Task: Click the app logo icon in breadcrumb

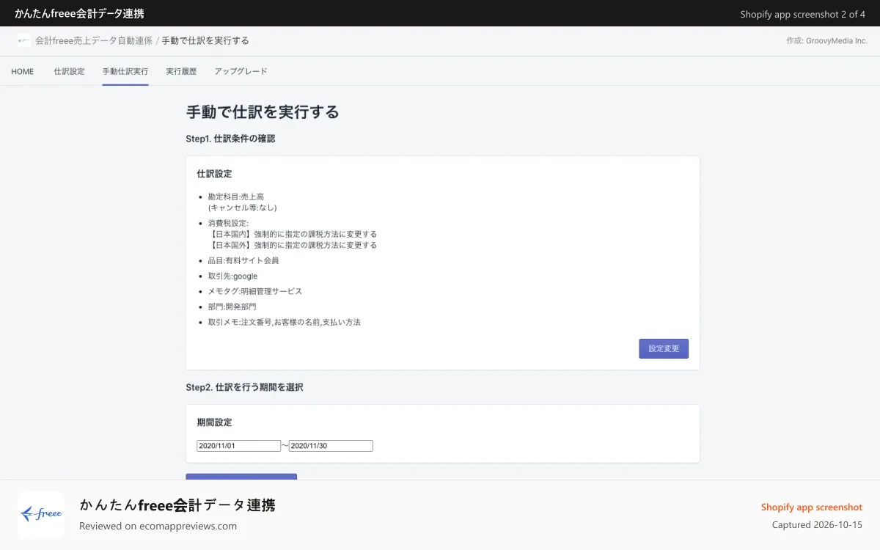Action: point(24,41)
